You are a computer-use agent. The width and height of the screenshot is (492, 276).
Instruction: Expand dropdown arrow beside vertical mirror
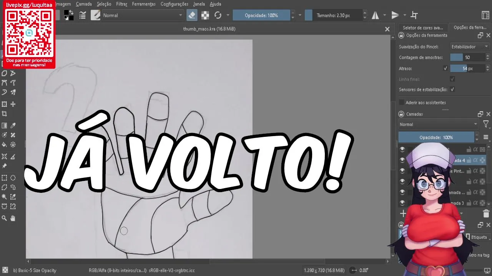(x=404, y=15)
